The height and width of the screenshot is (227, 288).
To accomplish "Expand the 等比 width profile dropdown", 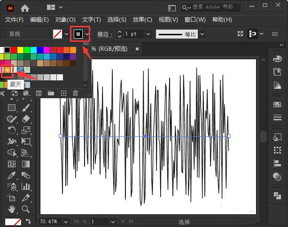I will pos(202,34).
